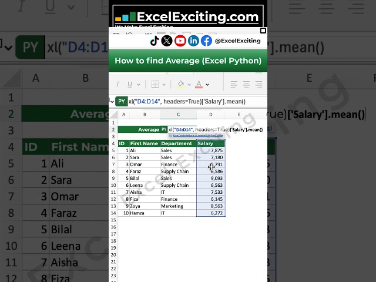
Task: Center align text in center toolbar
Action: pos(246,84)
